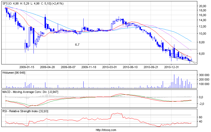Click the -2,0 MACD axis label

[x=201, y=104]
